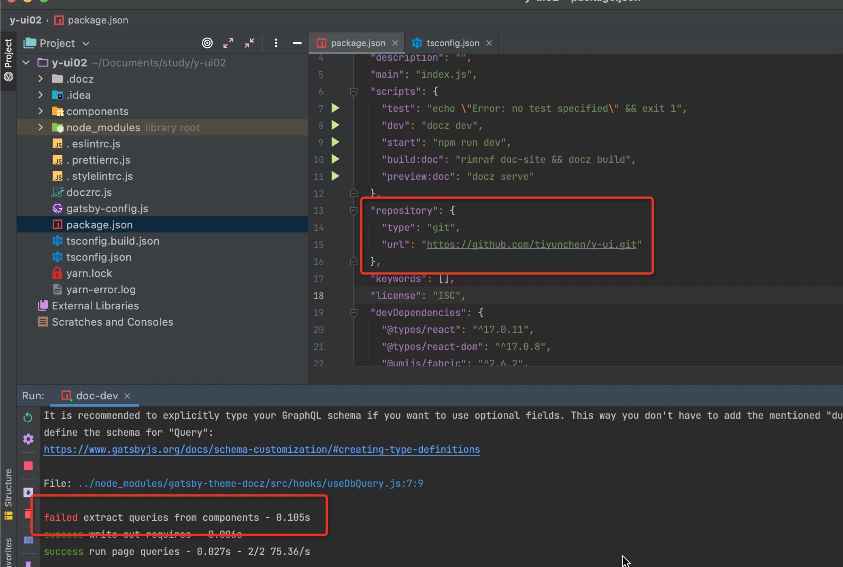Image resolution: width=843 pixels, height=567 pixels.
Task: Run the "start" script gutter arrow
Action: click(x=335, y=142)
